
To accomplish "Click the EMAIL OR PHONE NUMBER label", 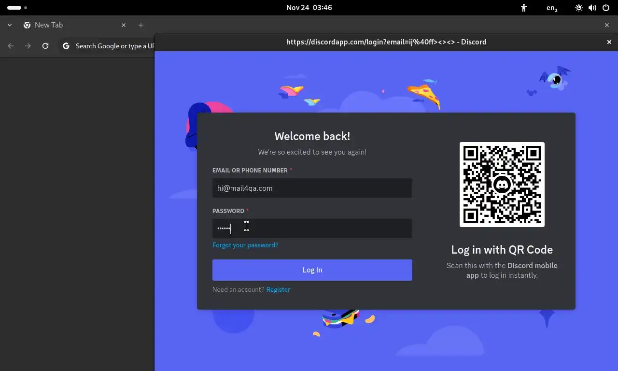I will pyautogui.click(x=250, y=171).
